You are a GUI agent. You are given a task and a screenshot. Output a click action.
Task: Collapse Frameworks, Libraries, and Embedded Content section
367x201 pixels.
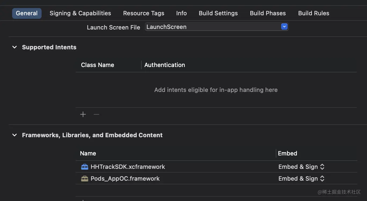[x=14, y=135]
